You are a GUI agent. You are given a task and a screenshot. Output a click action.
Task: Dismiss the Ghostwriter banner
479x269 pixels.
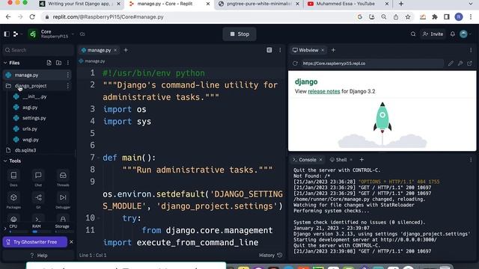pyautogui.click(x=71, y=242)
